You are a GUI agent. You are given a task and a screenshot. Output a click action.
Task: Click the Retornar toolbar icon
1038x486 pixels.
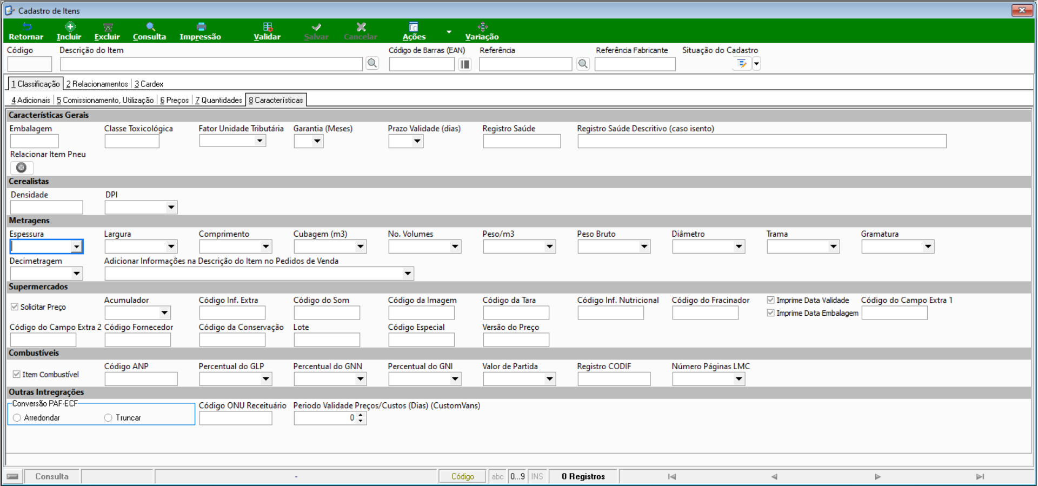[26, 26]
